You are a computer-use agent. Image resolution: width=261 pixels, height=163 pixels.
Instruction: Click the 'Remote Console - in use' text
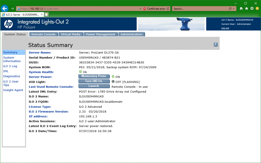coord(129,87)
